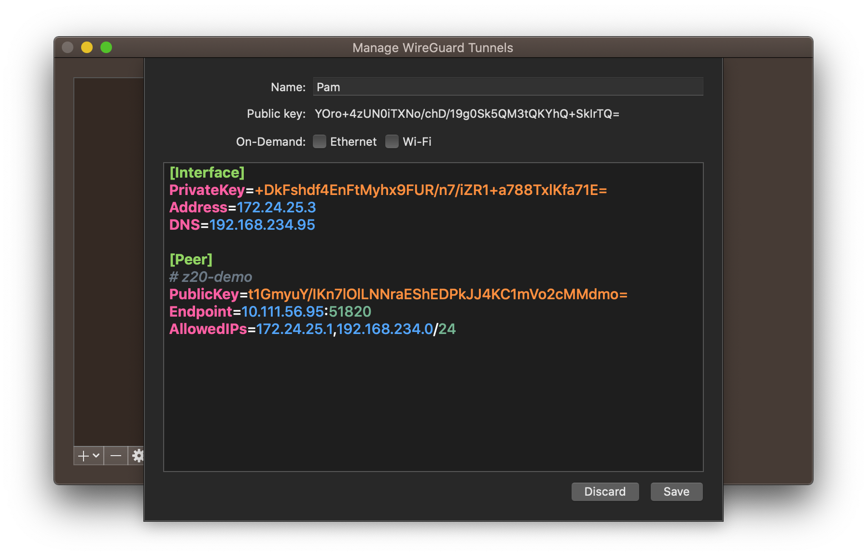Viewport: 867px width, 556px height.
Task: Click the add tunnel plus icon
Action: (84, 456)
